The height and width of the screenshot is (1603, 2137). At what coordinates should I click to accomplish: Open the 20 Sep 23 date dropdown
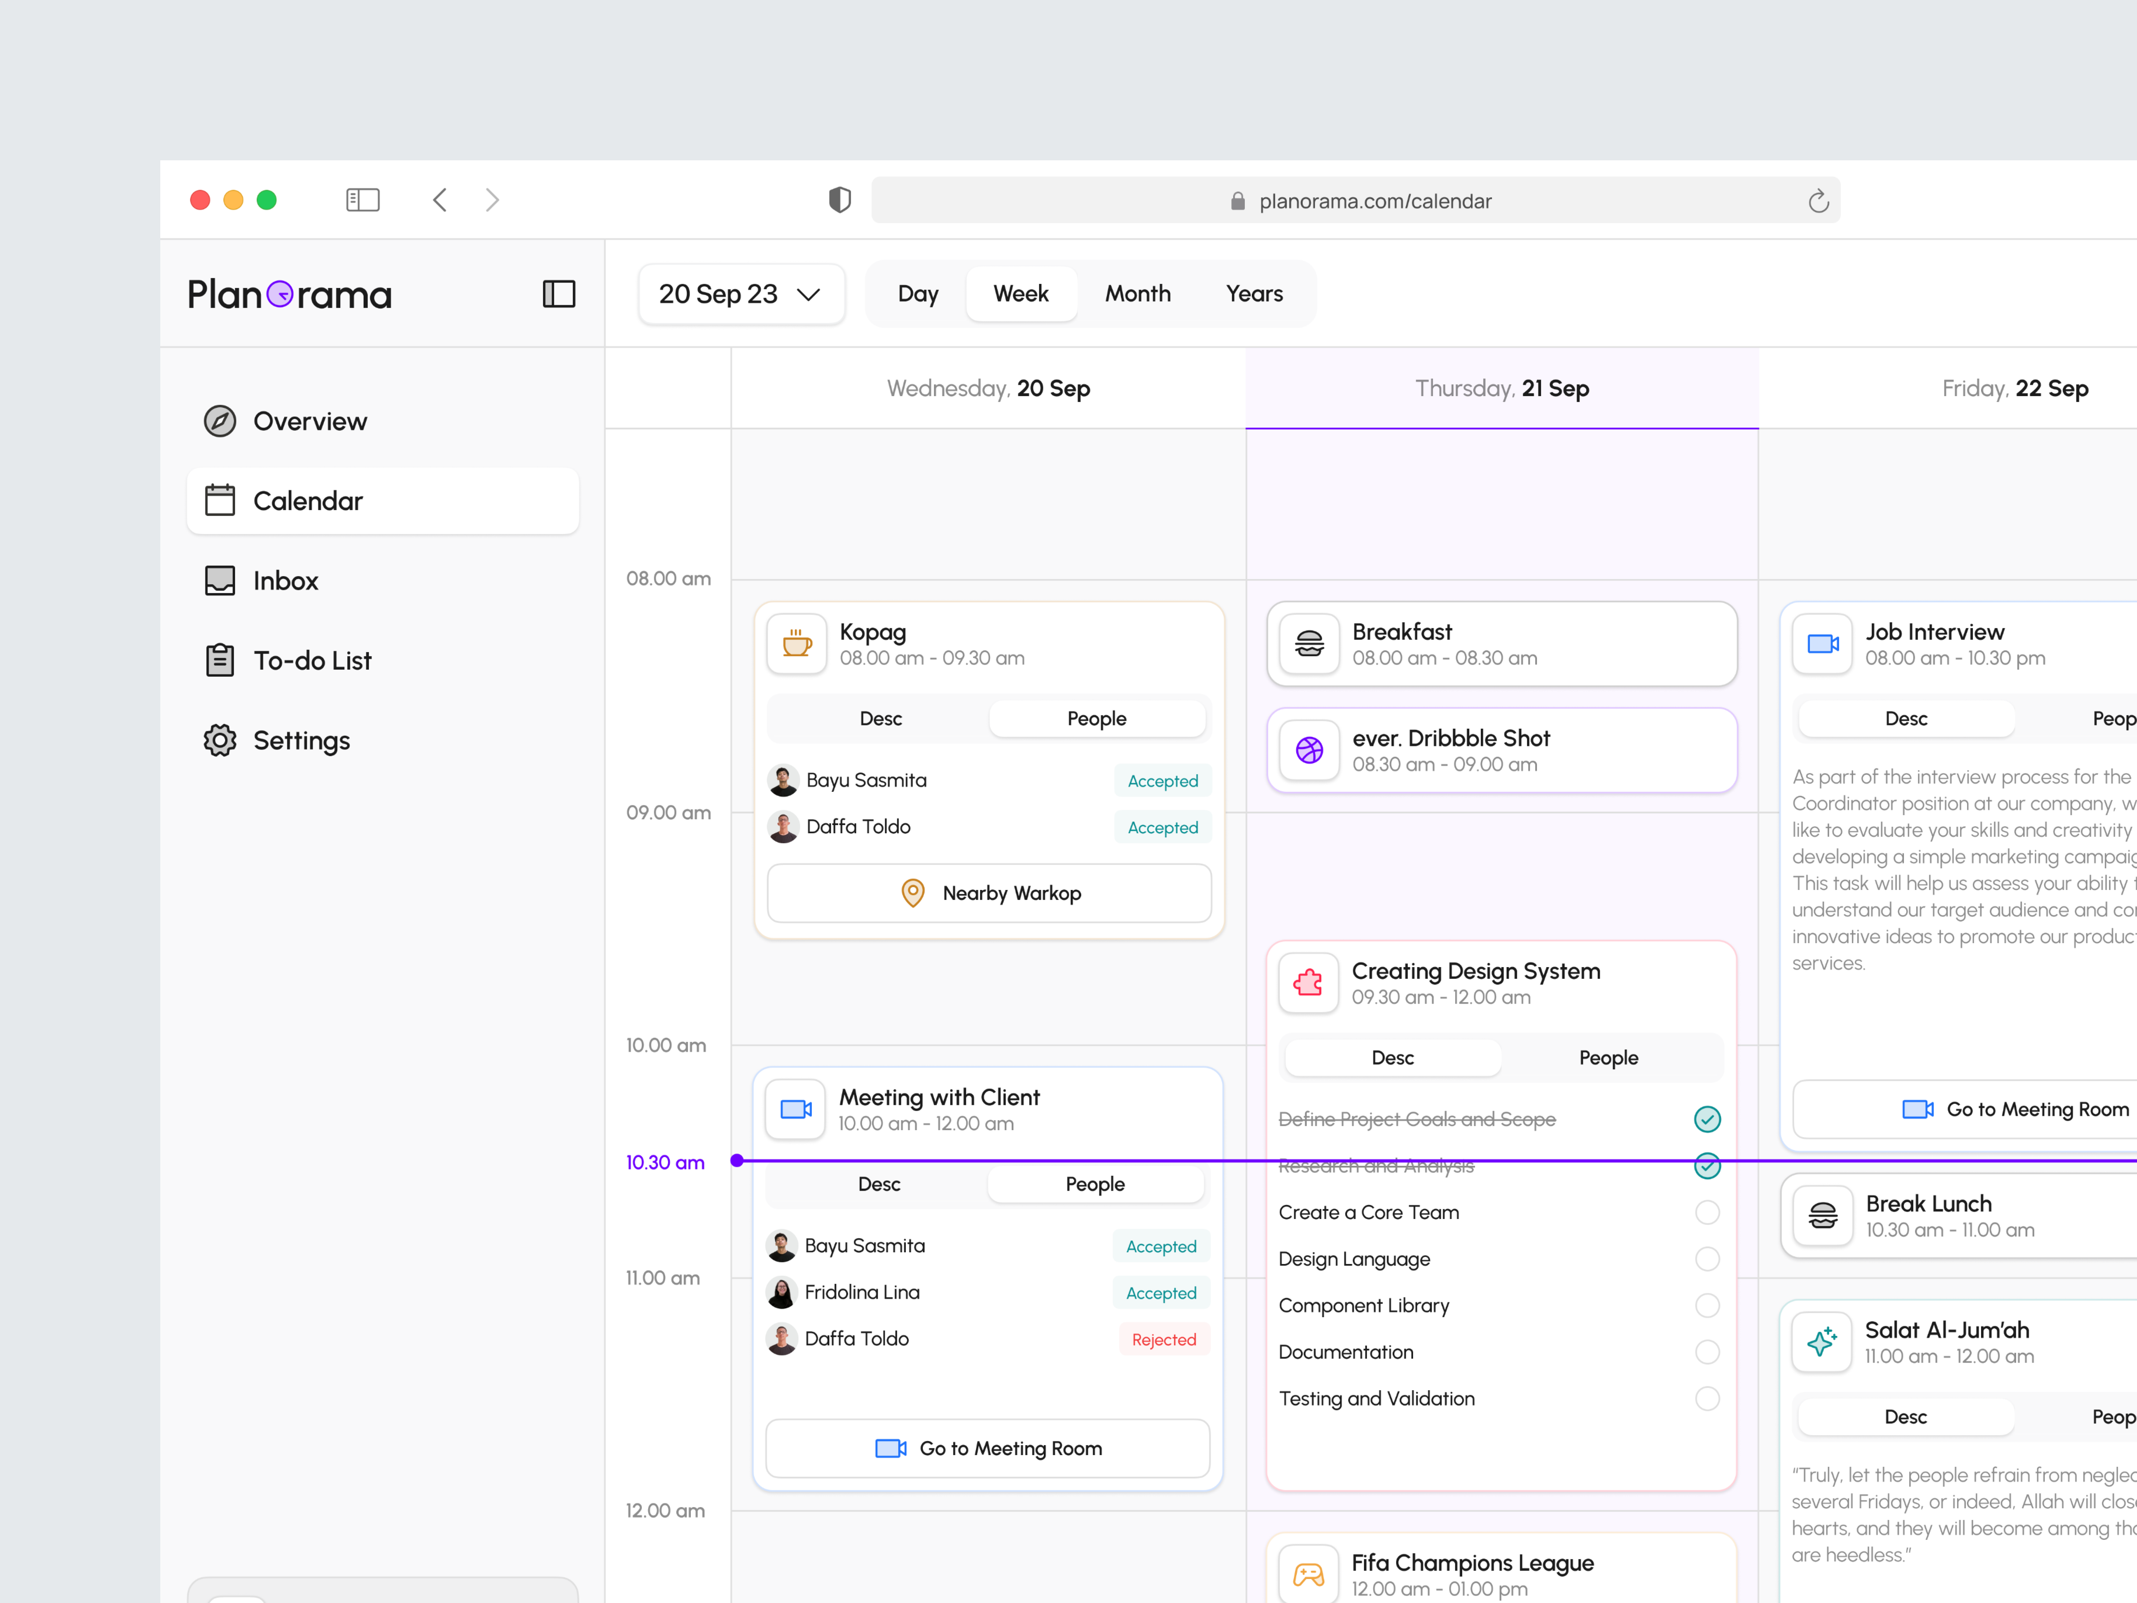click(741, 294)
